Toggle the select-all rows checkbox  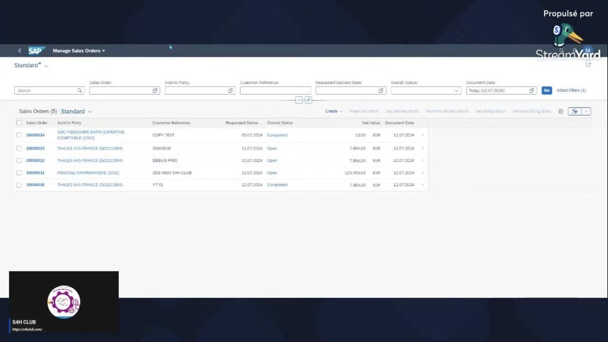pos(19,123)
